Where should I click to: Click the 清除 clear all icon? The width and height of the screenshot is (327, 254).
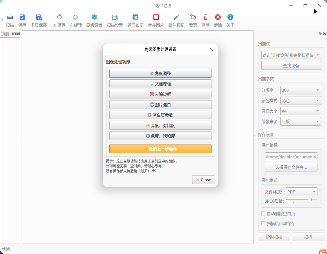click(218, 17)
